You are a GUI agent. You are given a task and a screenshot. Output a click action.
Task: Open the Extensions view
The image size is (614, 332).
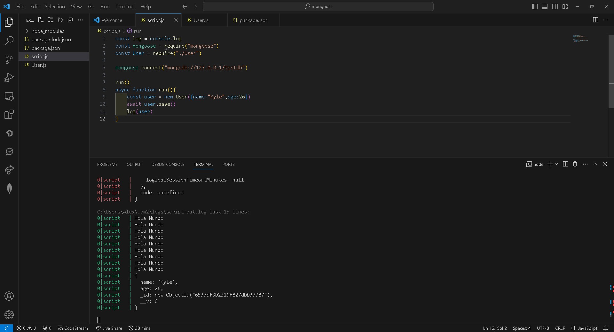tap(9, 114)
